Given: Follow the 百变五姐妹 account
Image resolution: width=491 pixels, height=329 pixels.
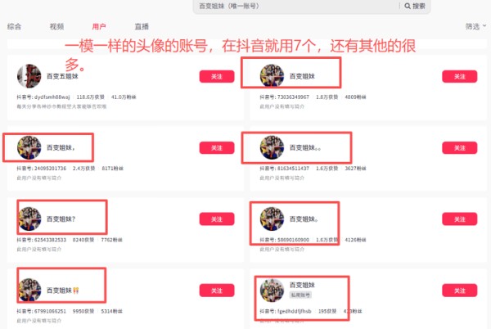Looking at the screenshot, I should [217, 76].
